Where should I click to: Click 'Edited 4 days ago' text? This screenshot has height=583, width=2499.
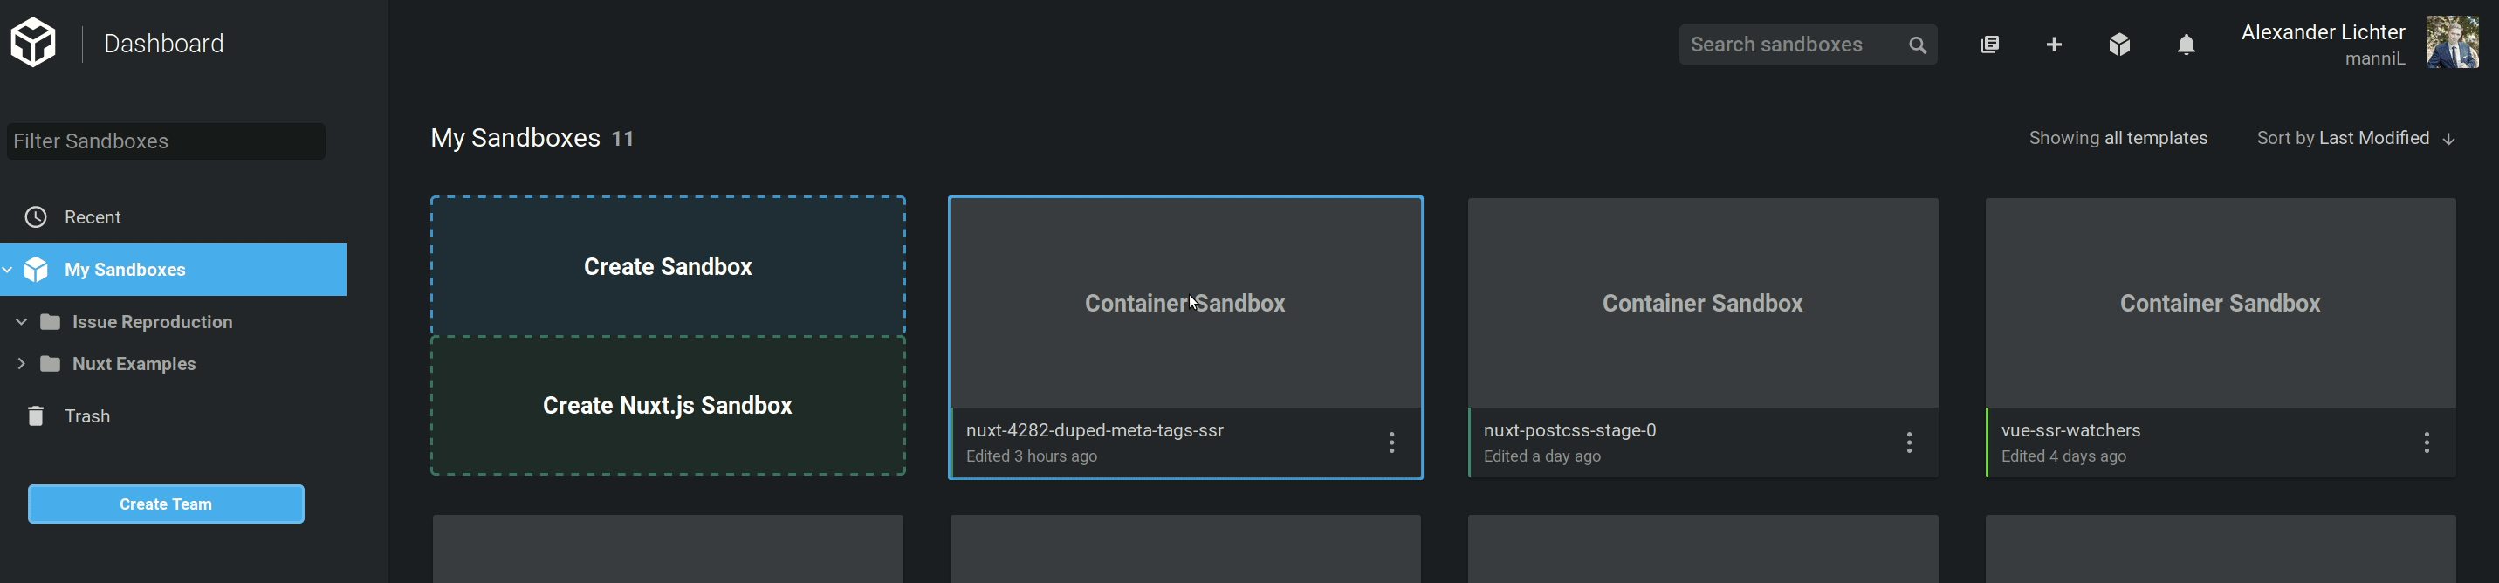(2063, 457)
